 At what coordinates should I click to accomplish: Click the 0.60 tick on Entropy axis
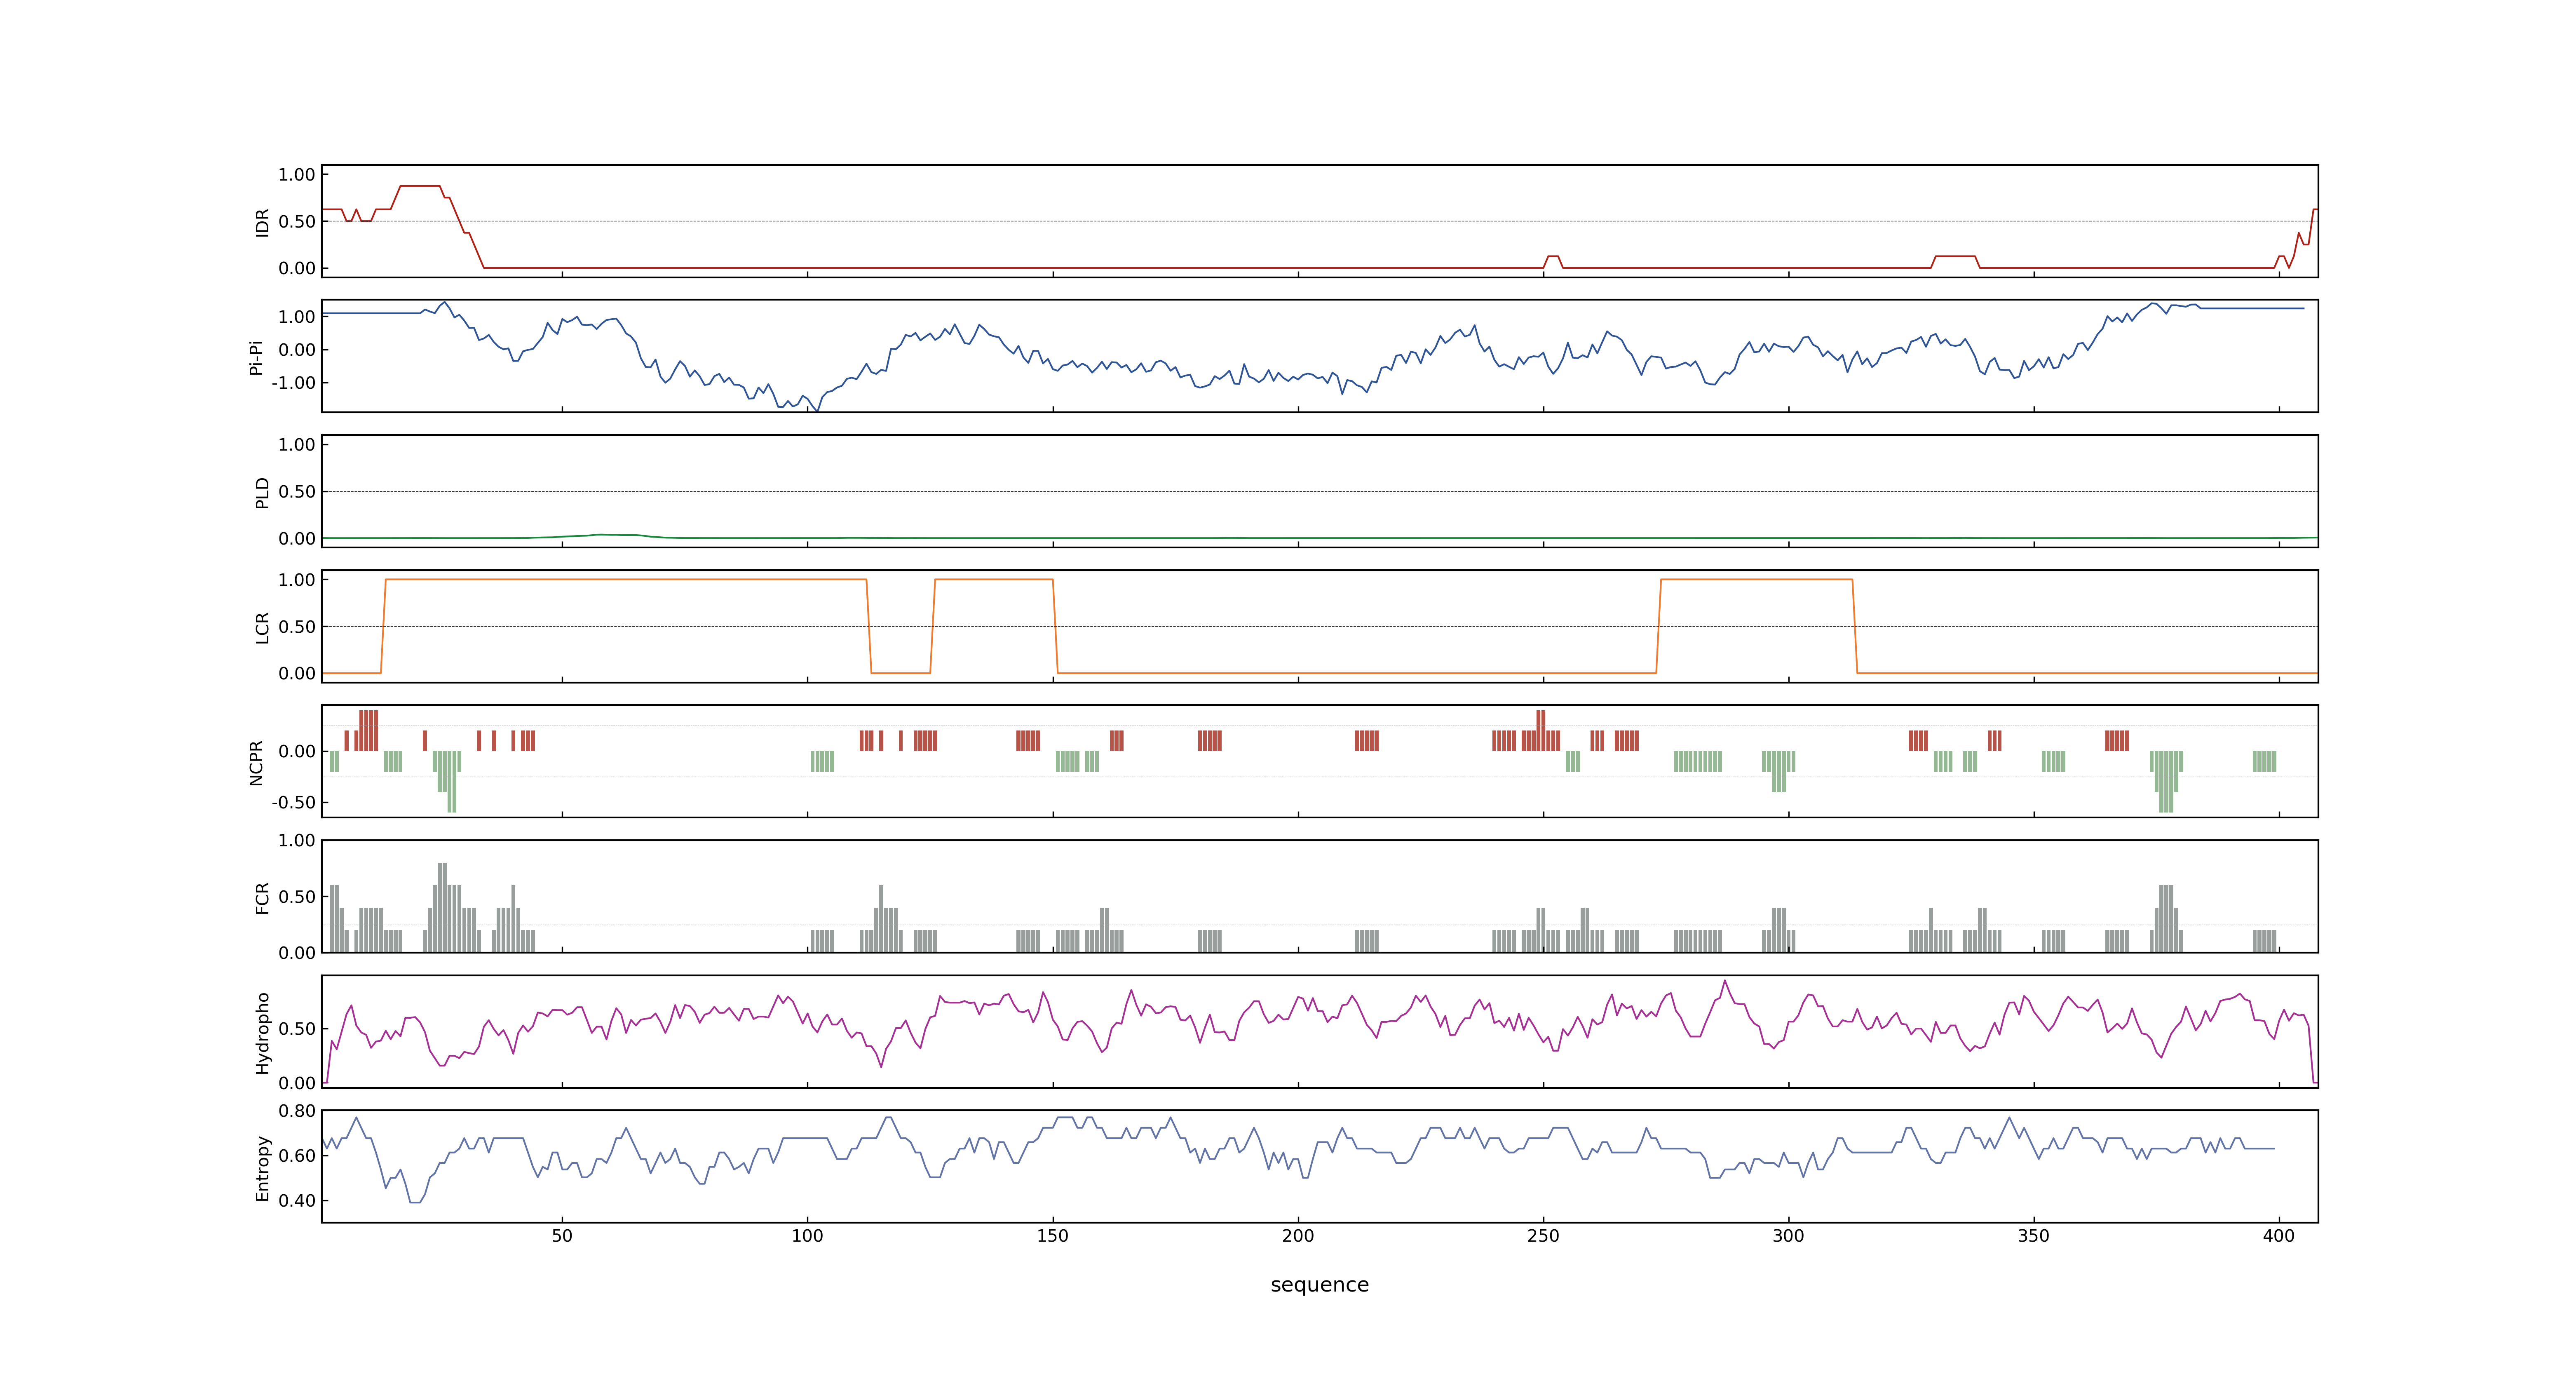[297, 1156]
